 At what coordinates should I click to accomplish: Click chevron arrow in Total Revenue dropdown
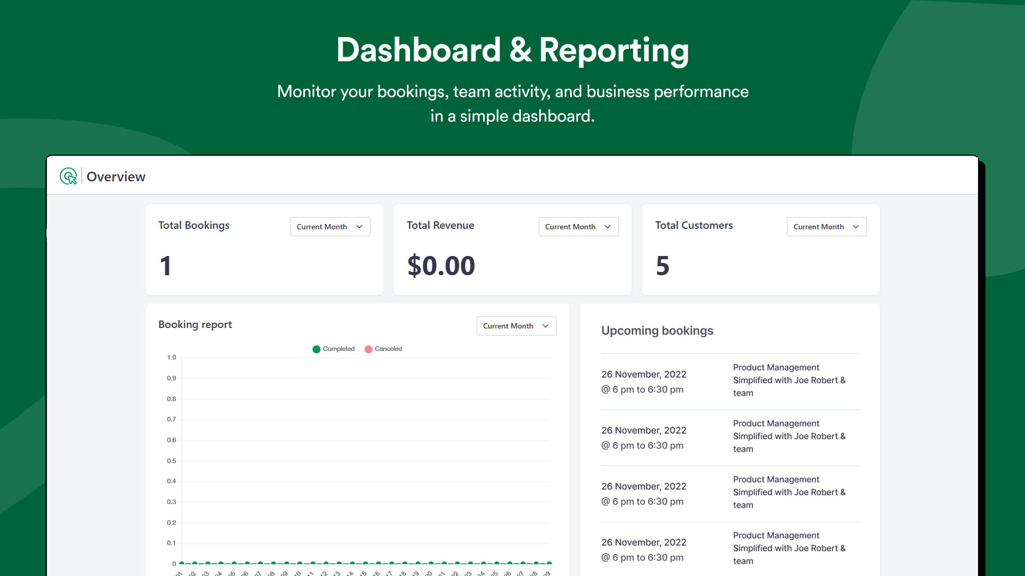pyautogui.click(x=608, y=227)
